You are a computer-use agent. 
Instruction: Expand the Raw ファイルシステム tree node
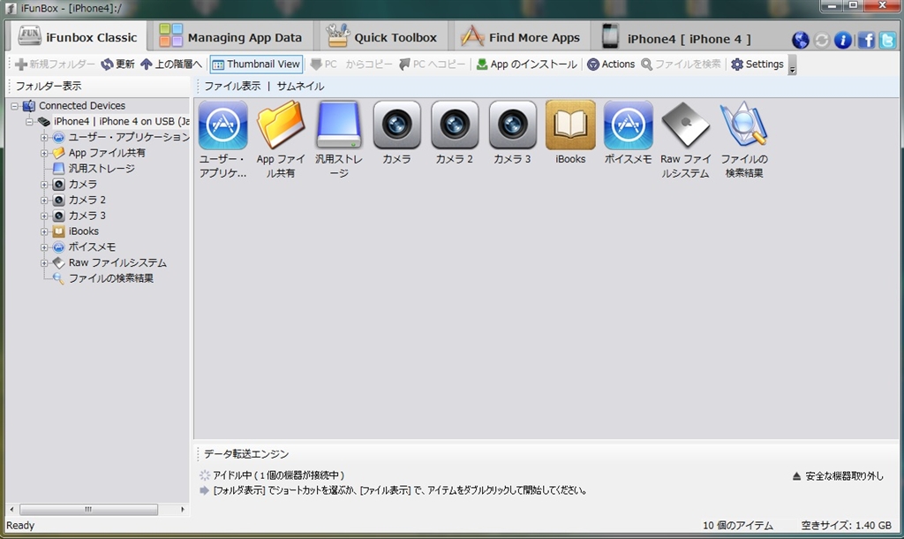click(x=44, y=262)
